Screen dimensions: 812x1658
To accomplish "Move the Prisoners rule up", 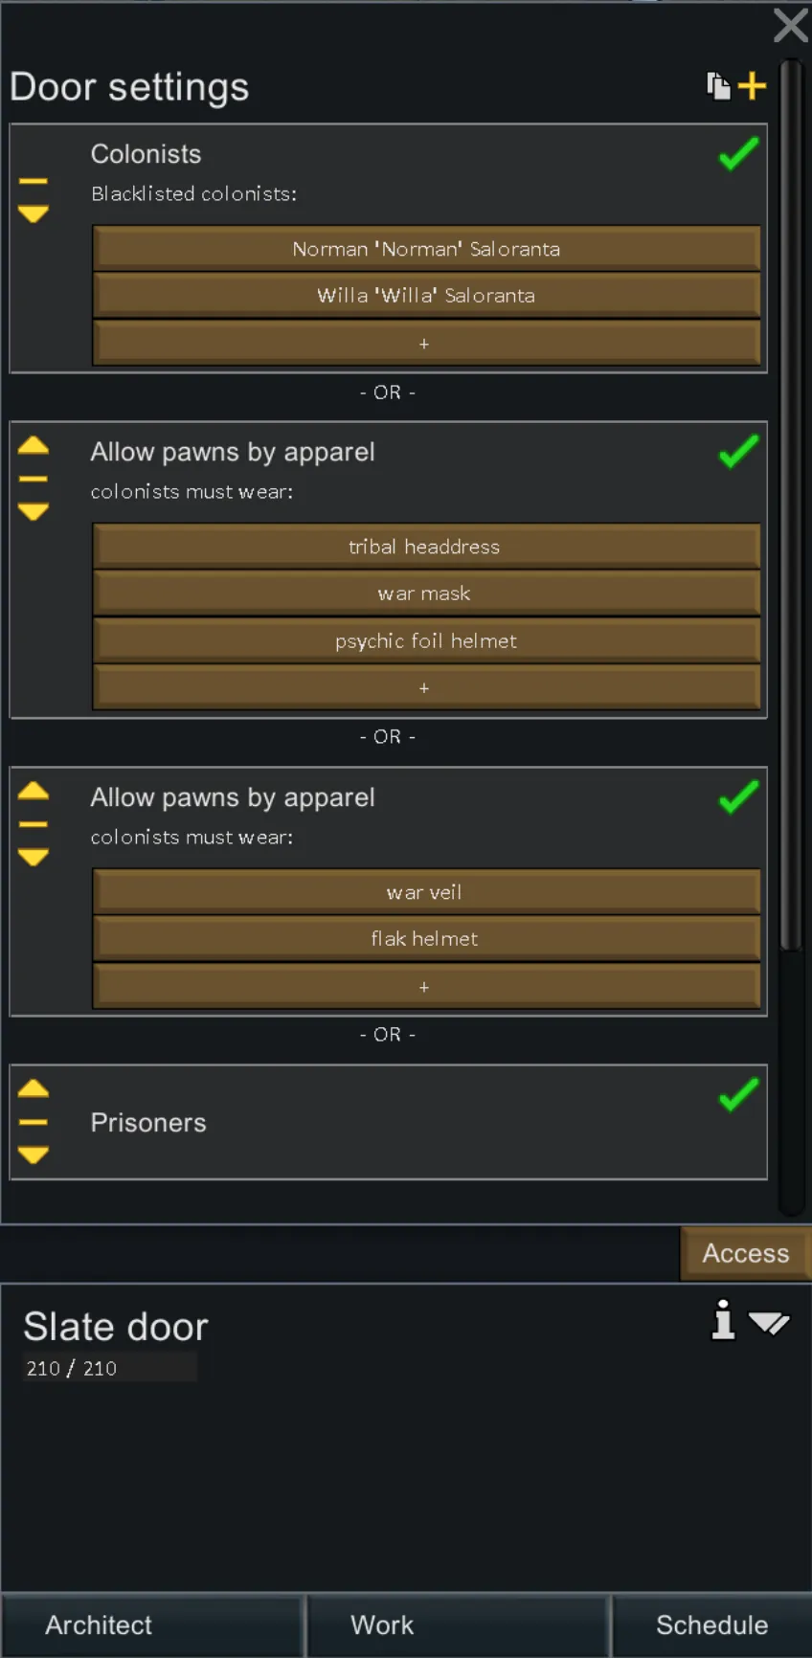I will pyautogui.click(x=34, y=1089).
